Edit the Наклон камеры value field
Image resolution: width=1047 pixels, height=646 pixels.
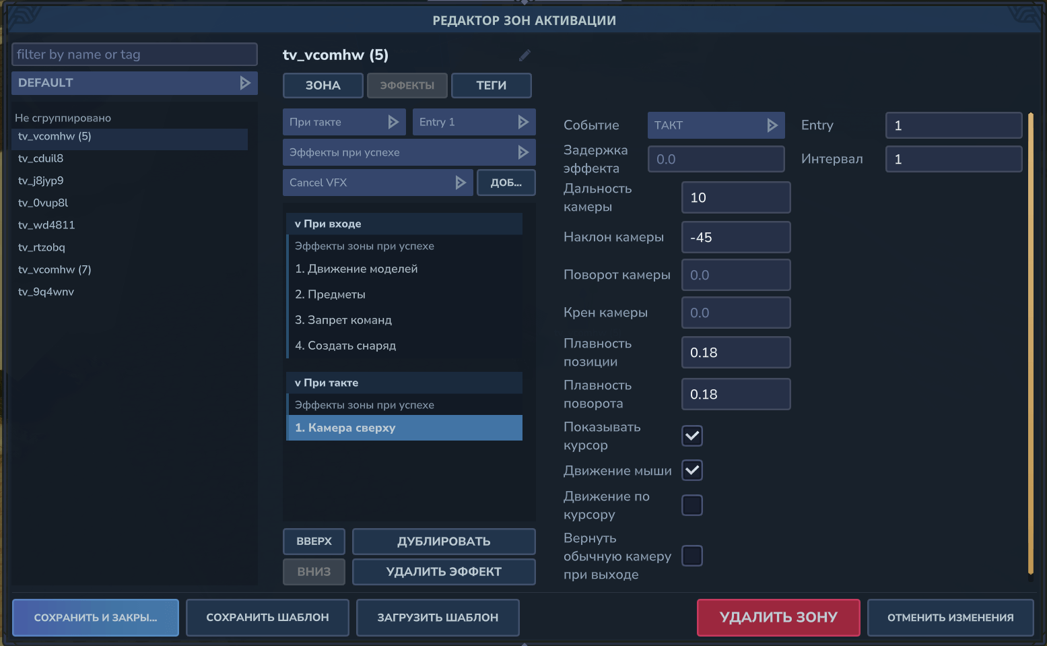[736, 237]
